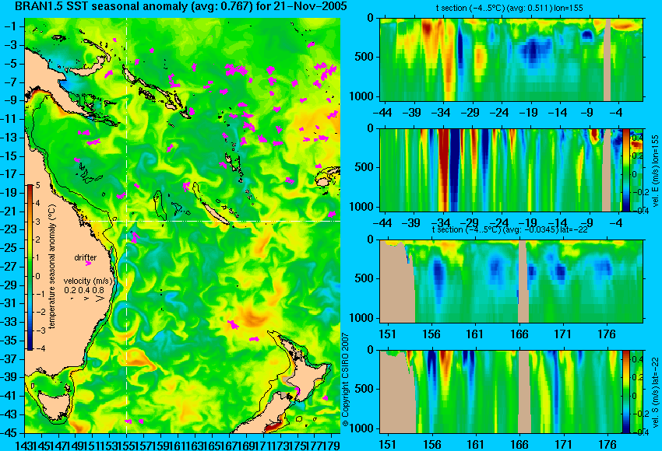Click the 'velocity (m/s)' legend label
This screenshot has width=662, height=451.
click(x=88, y=281)
